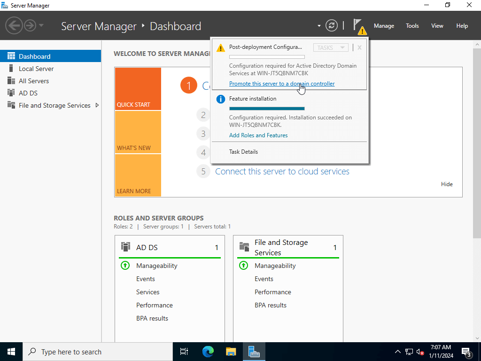The height and width of the screenshot is (361, 481).
Task: Click the Feature installation progress bar
Action: (x=267, y=109)
